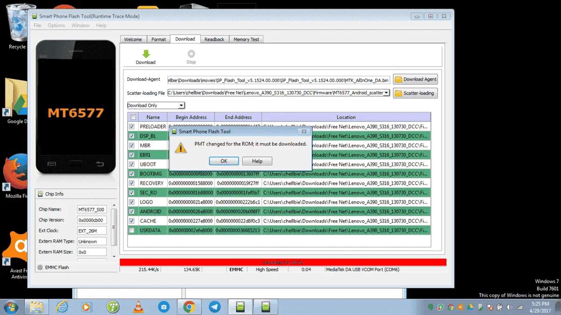This screenshot has width=561, height=315.
Task: Open the Options menu
Action: [x=56, y=25]
